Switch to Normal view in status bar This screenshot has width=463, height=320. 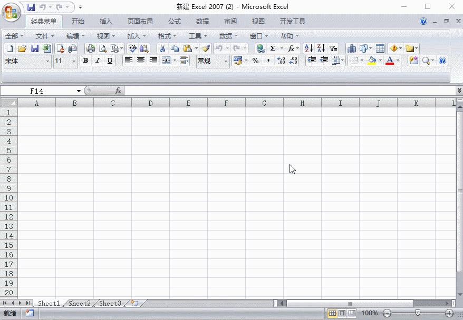(x=332, y=313)
